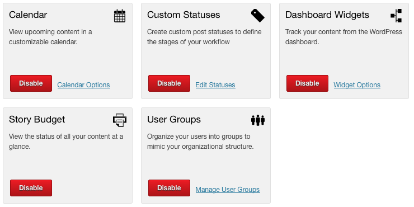Disable the Custom Statuses module
Screen dimensions: 414x207
click(169, 83)
